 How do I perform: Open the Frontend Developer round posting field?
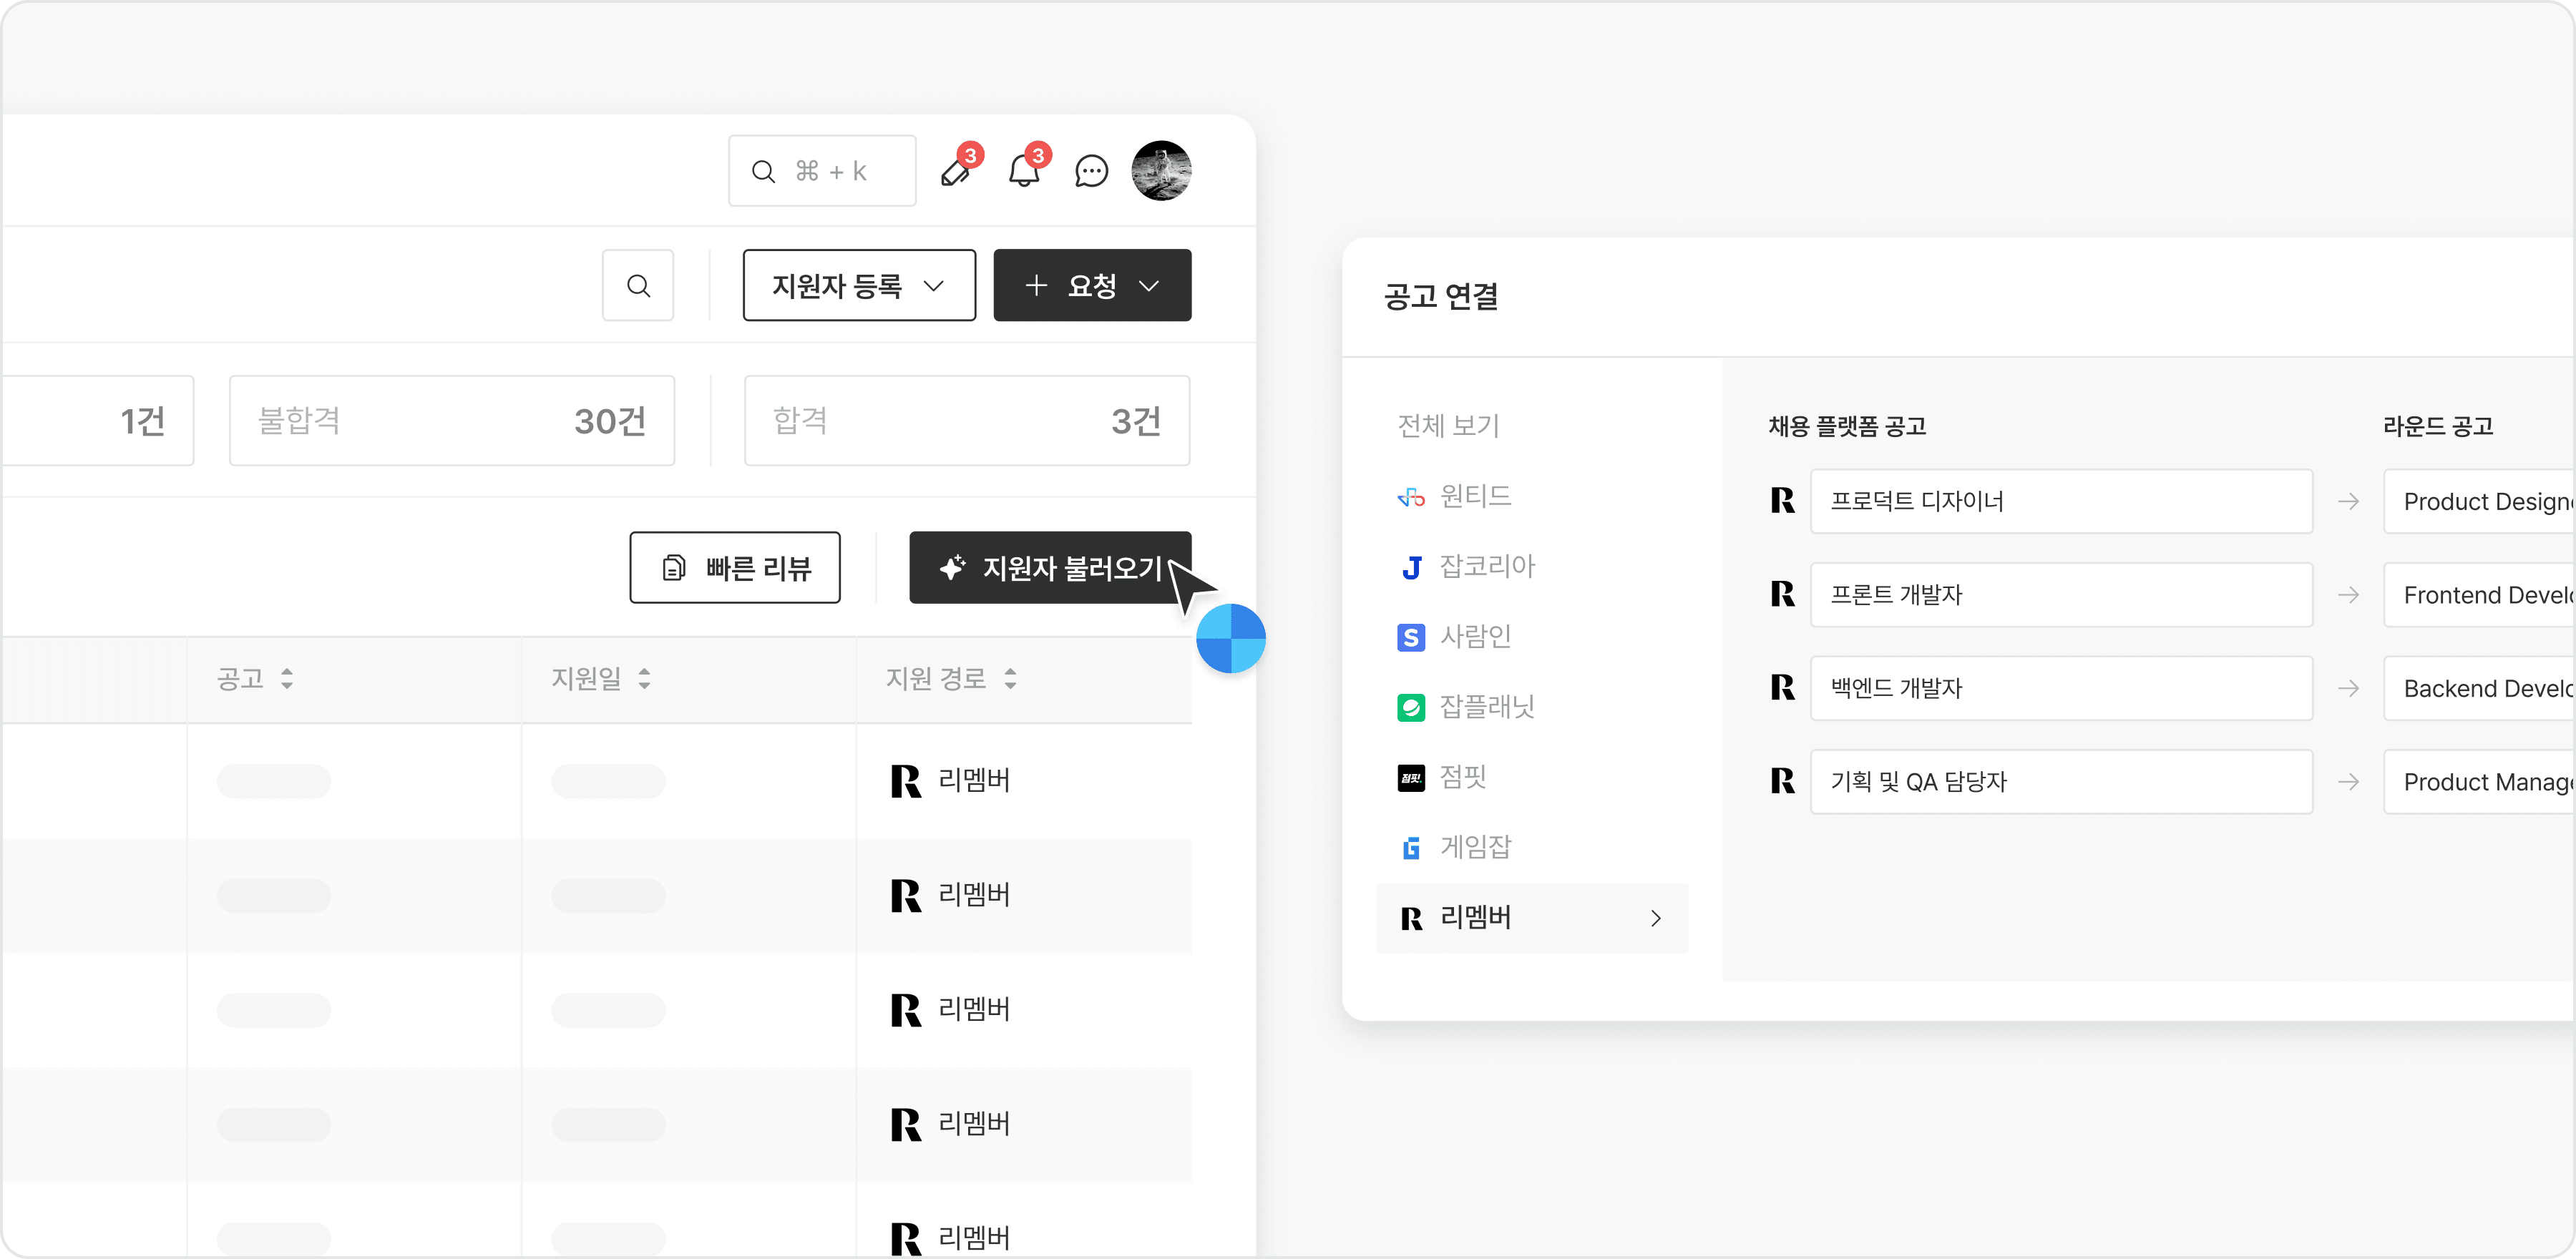pos(2479,595)
